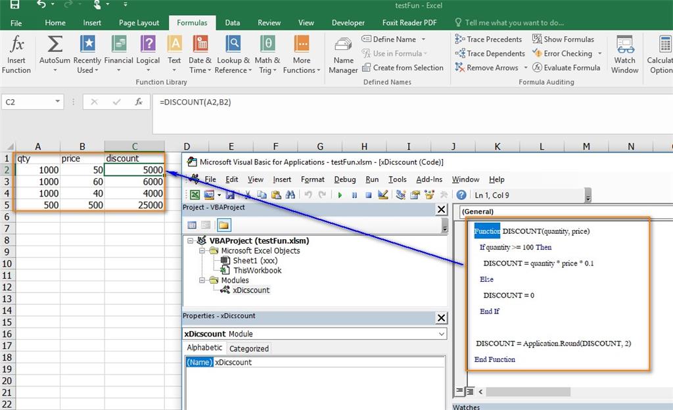Open the Name Box dropdown for C2
This screenshot has width=673, height=410.
coord(58,102)
